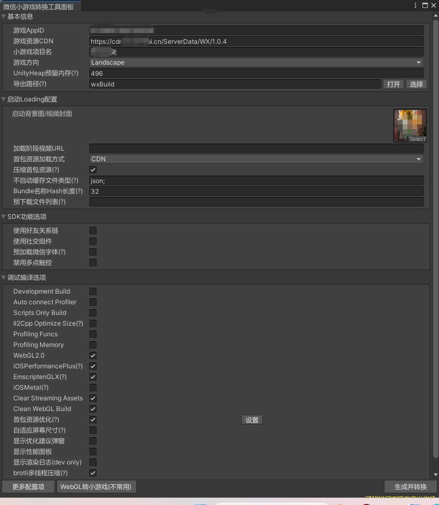The height and width of the screenshot is (505, 439).
Task: Collapse the 基本信息 section
Action: [4, 17]
